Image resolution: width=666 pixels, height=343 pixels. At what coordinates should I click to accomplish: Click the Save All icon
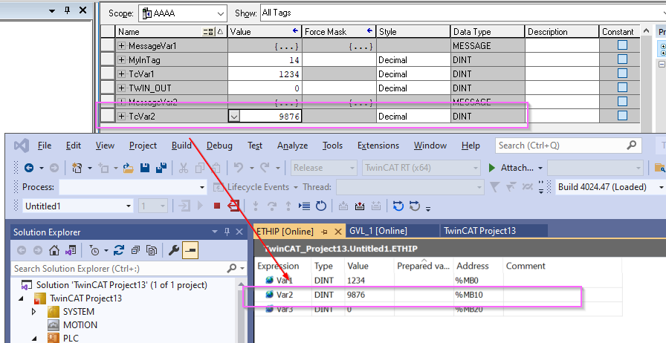161,168
